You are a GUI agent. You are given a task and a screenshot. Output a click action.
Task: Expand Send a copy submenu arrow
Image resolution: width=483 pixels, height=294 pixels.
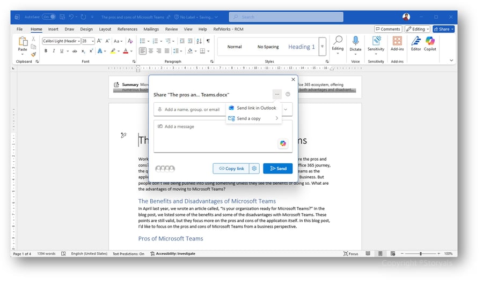[x=276, y=118]
